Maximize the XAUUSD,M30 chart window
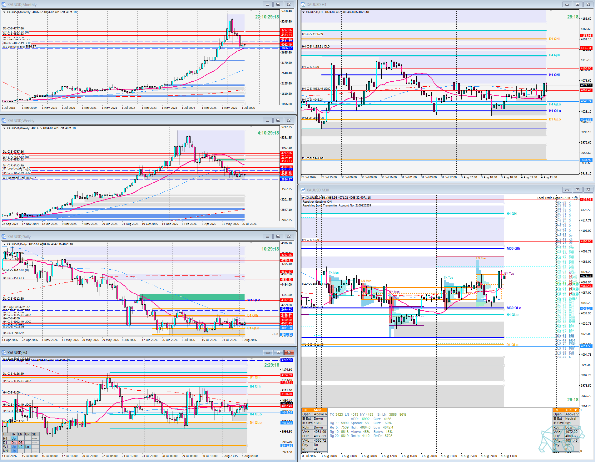The image size is (595, 462). click(x=578, y=190)
